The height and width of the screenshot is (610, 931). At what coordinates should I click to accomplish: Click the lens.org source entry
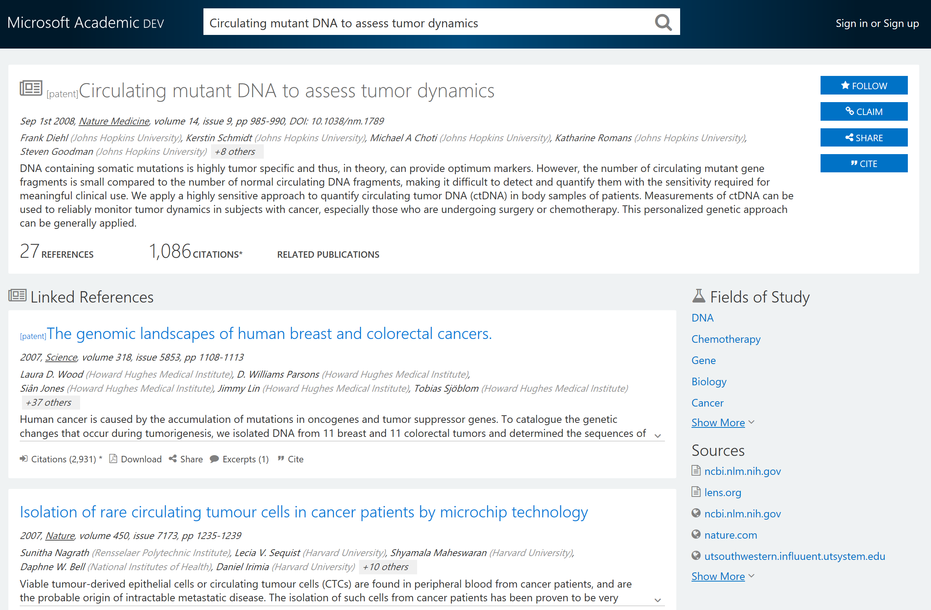tap(723, 493)
